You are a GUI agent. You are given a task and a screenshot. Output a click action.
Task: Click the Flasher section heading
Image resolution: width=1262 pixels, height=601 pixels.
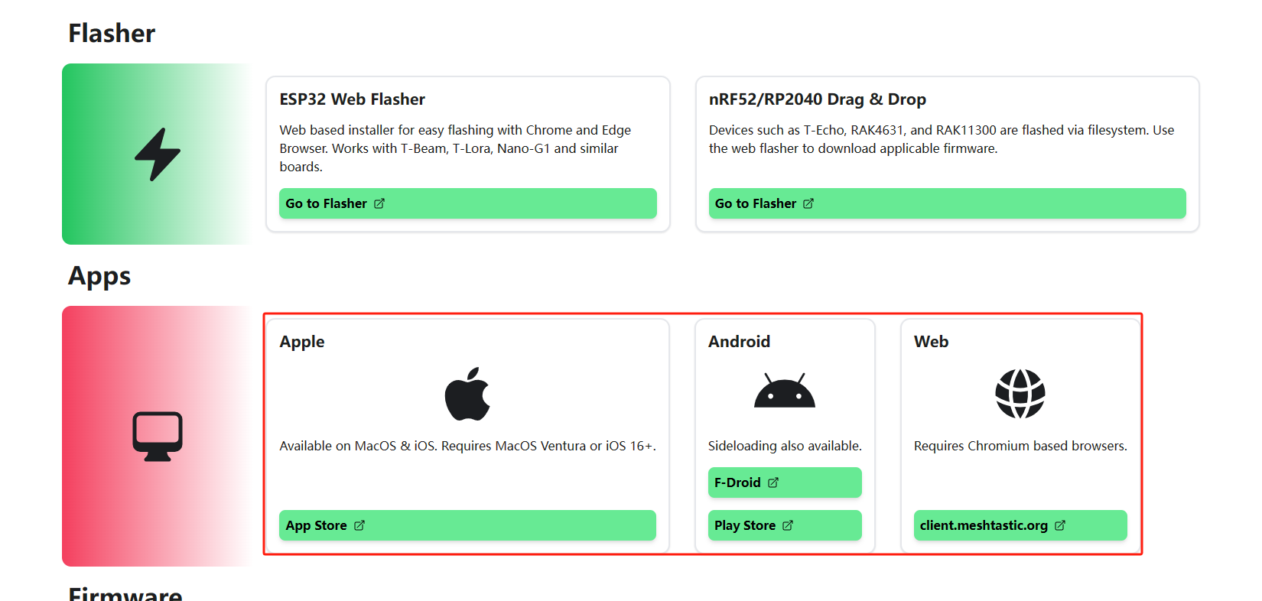112,34
